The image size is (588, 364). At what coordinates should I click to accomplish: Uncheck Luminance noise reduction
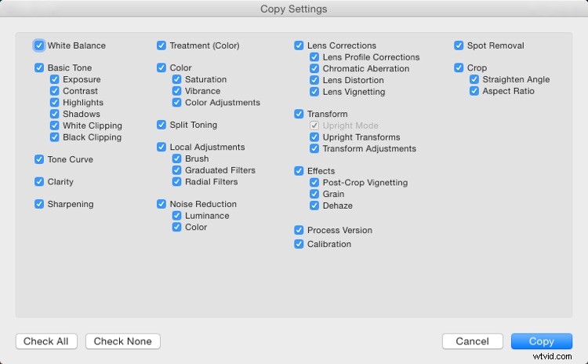177,216
